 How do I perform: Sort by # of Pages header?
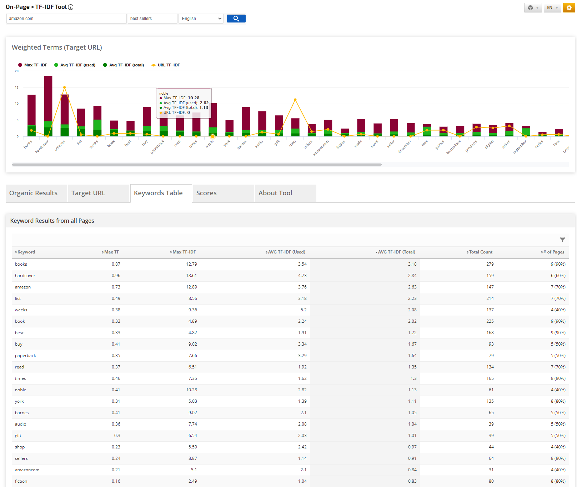[553, 252]
